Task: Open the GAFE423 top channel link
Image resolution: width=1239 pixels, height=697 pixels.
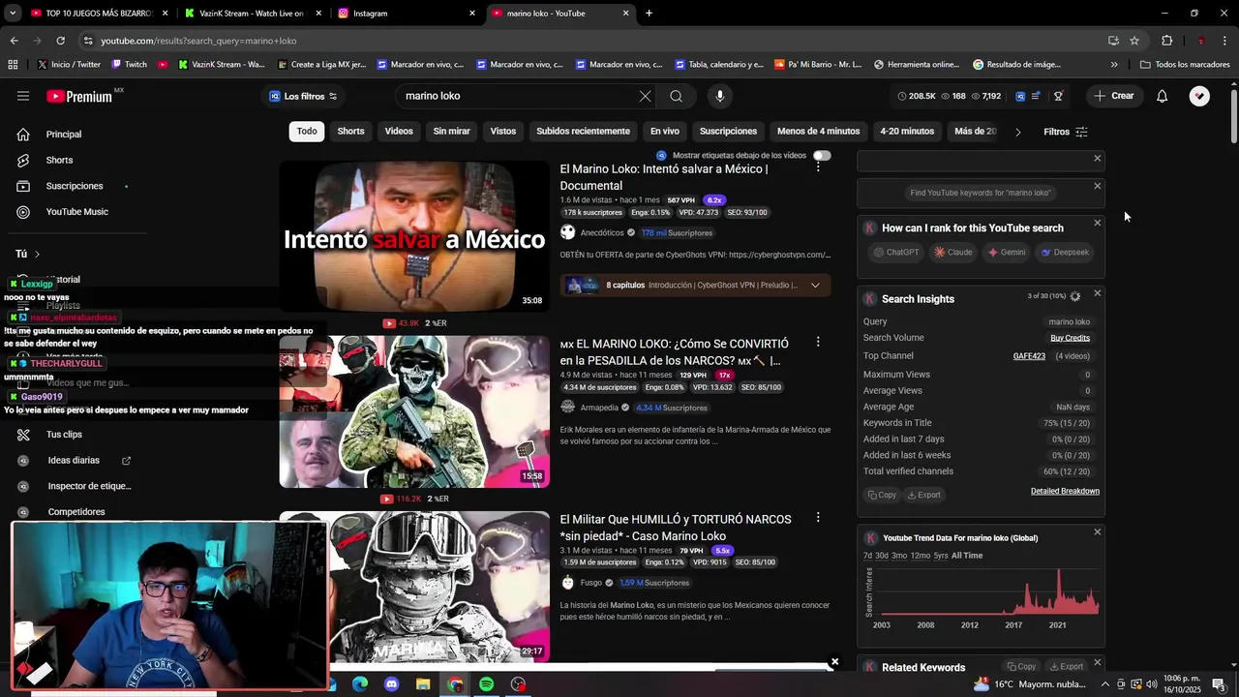Action: click(x=1029, y=356)
